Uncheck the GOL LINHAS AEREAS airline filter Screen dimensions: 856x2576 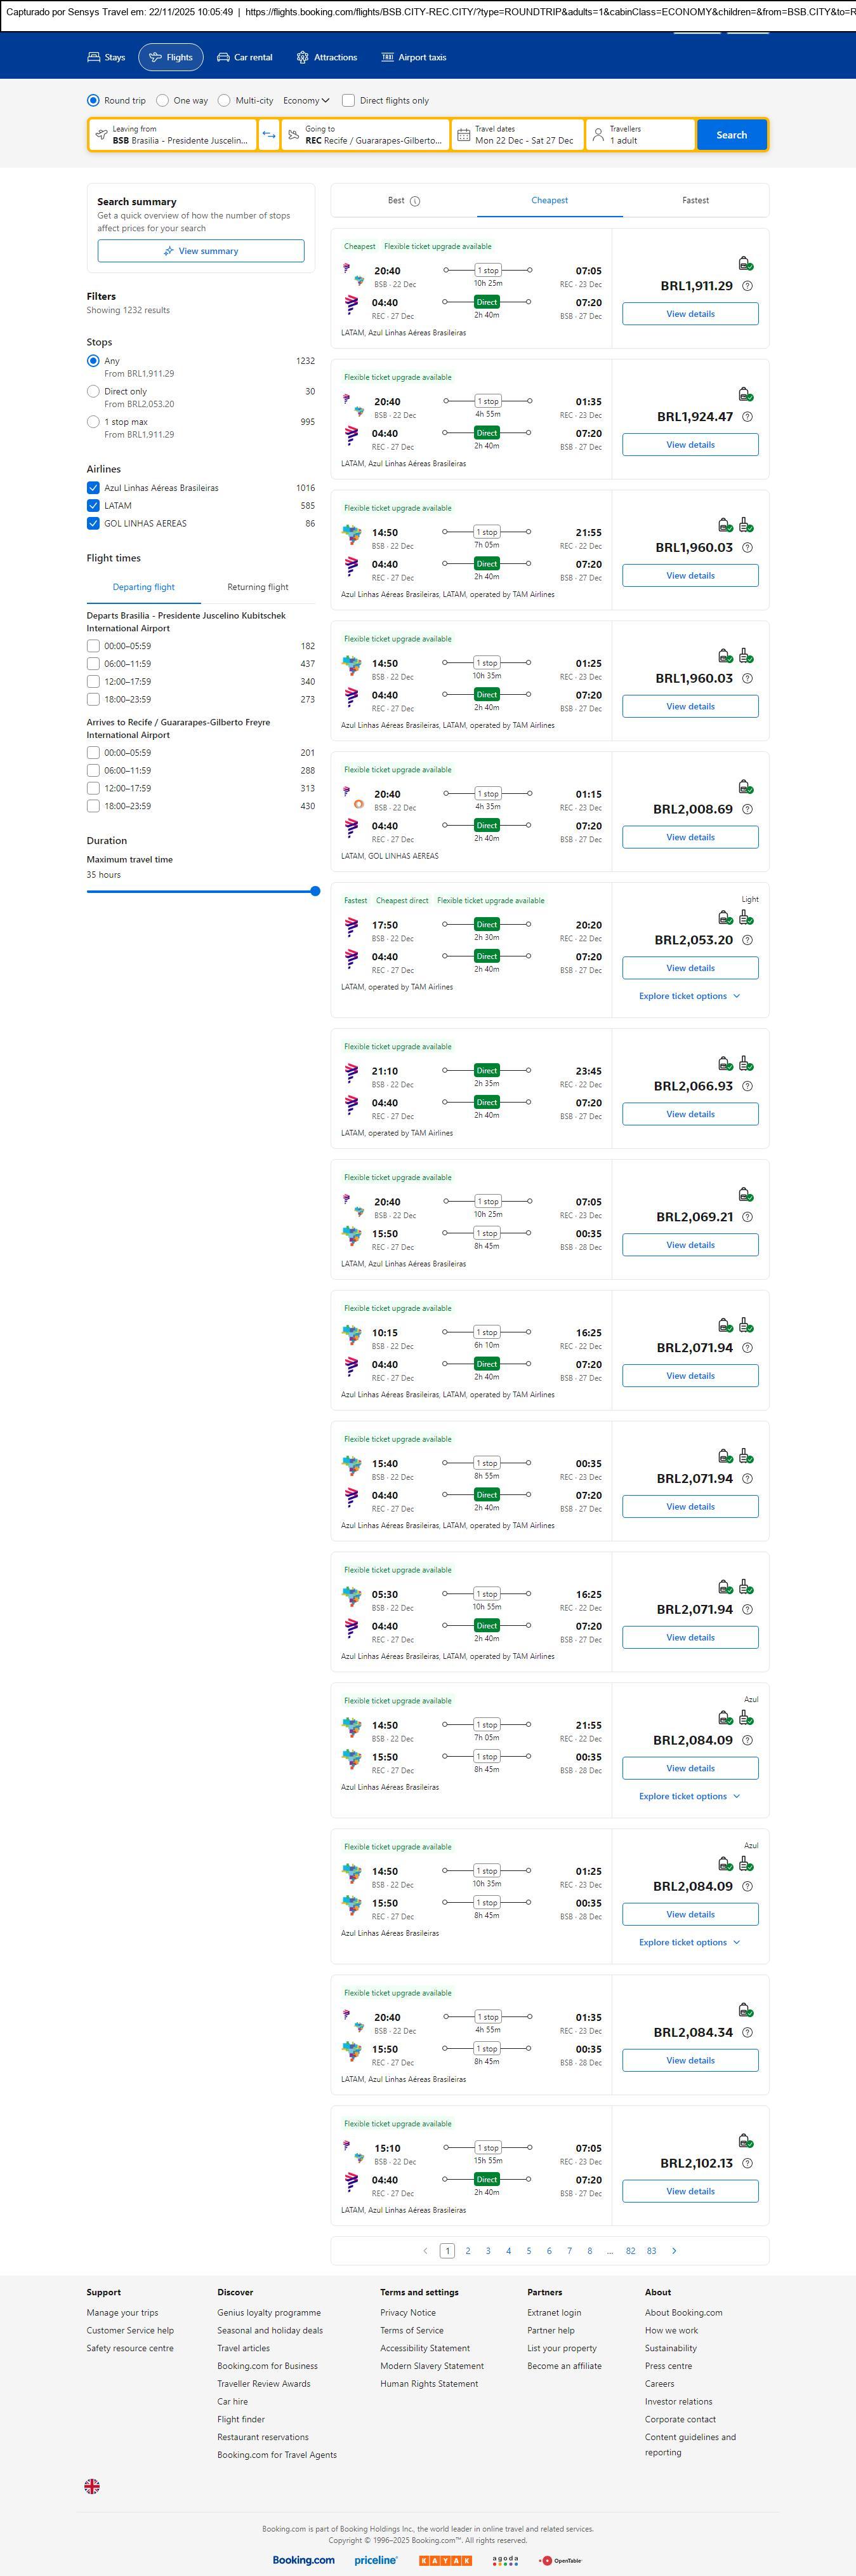tap(93, 523)
